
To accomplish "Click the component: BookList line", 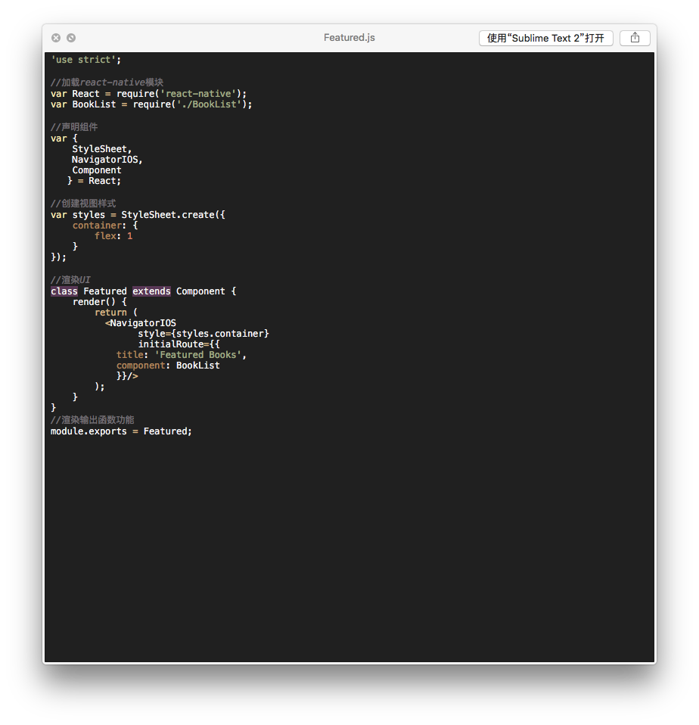I will [x=168, y=366].
